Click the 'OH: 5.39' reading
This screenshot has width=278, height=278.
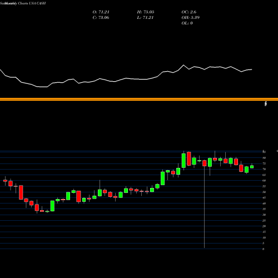click(x=191, y=18)
